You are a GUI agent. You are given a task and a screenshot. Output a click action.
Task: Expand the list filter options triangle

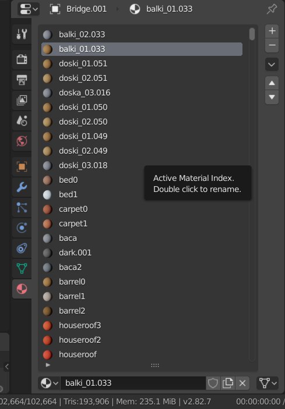[x=48, y=365]
